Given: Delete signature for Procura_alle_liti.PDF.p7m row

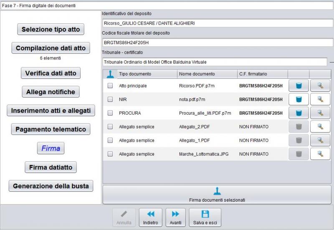Looking at the screenshot, I should [299, 113].
